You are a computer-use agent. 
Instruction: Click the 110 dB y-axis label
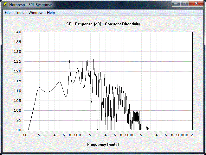[x=17, y=91]
